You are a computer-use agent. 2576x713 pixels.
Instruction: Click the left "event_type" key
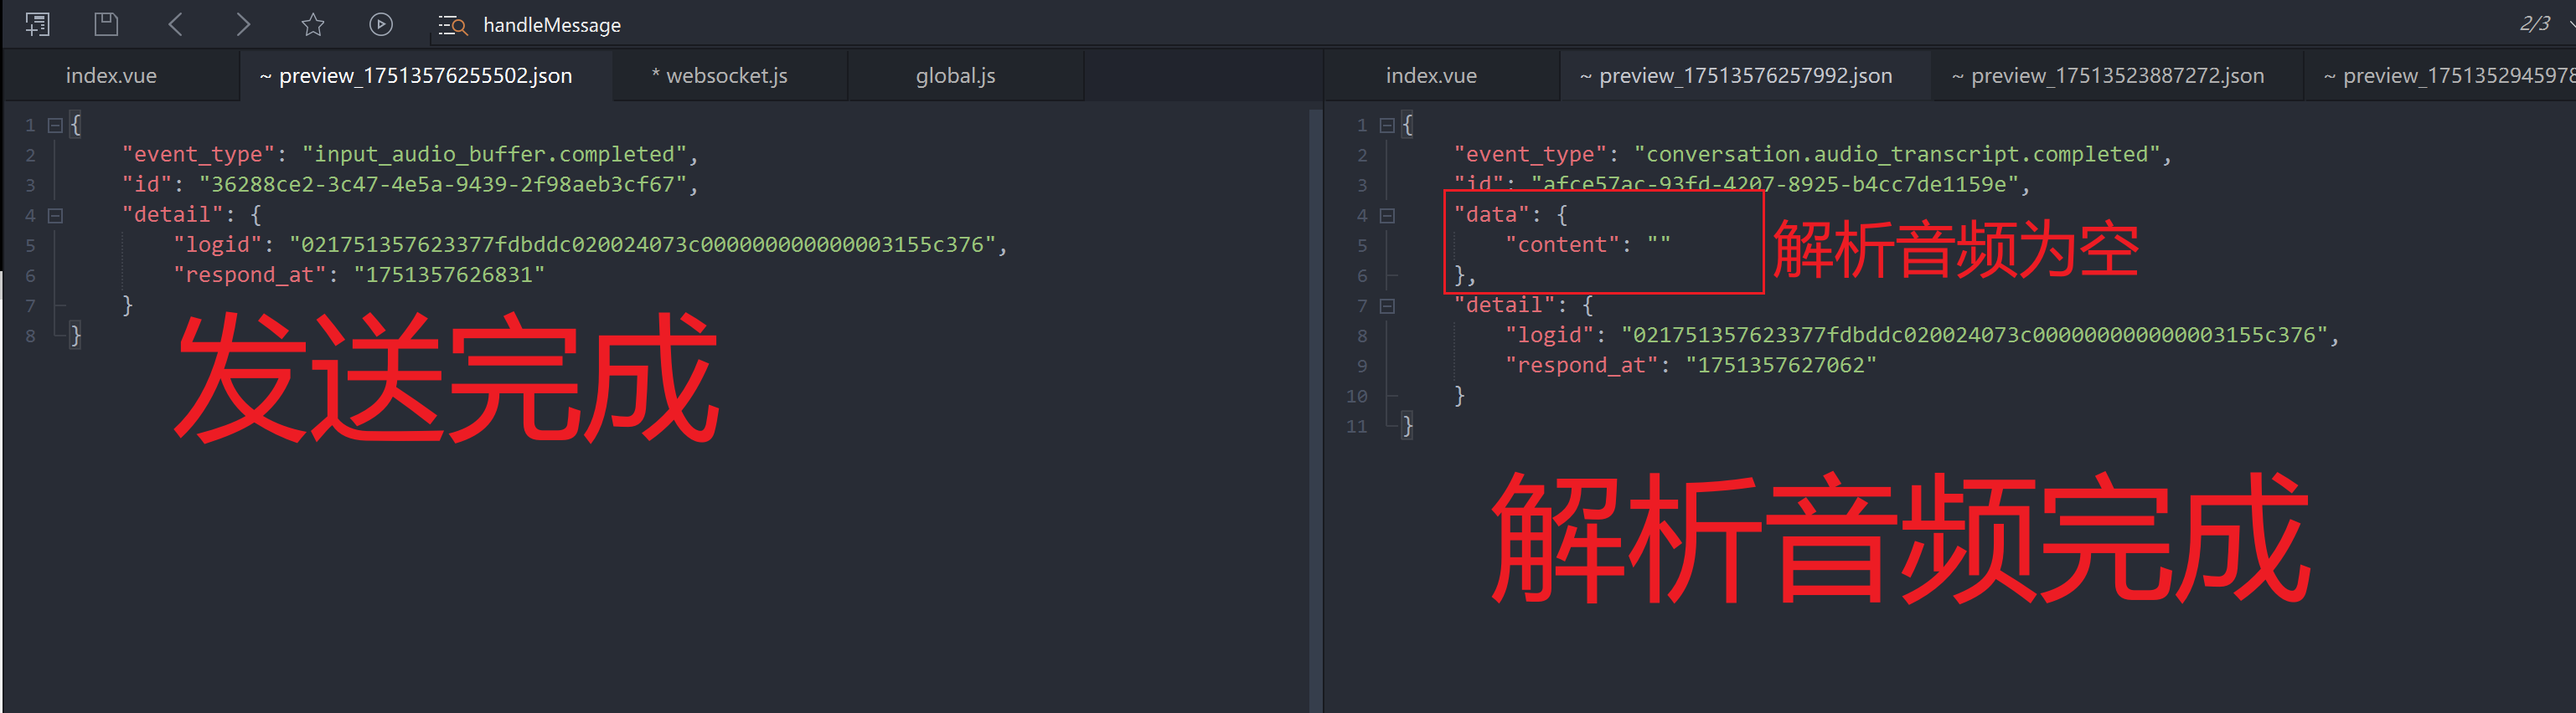tap(198, 155)
